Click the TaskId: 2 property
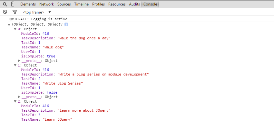 31,79
